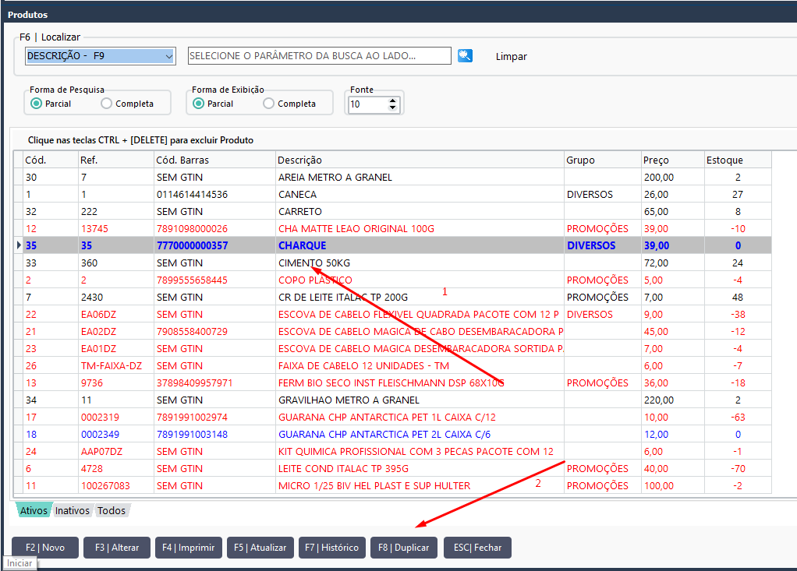Click the DIVERSOS group cell of CHARQUE
Image resolution: width=797 pixels, height=571 pixels.
click(x=602, y=245)
